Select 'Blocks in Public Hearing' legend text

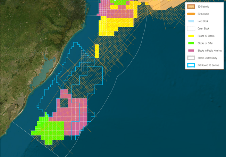click(x=210, y=51)
